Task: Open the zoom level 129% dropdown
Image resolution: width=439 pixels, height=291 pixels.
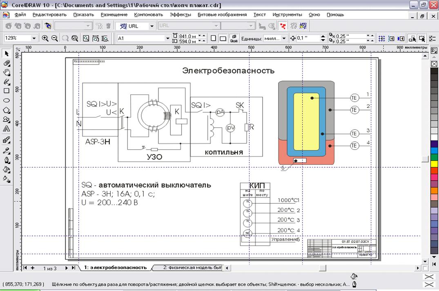Action: coord(34,38)
